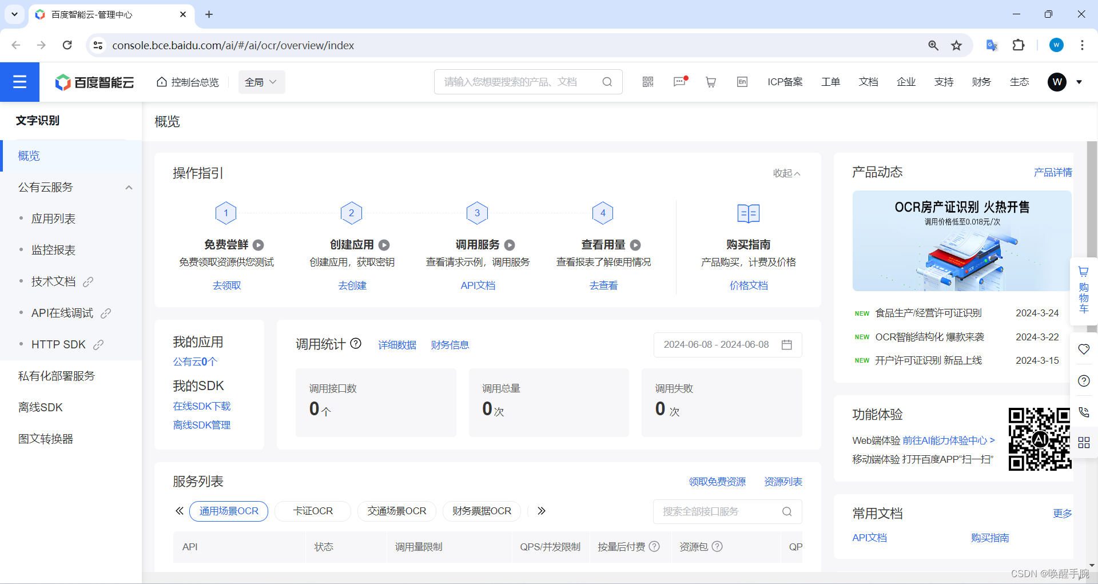Open the shopping cart icon in top bar

710,82
